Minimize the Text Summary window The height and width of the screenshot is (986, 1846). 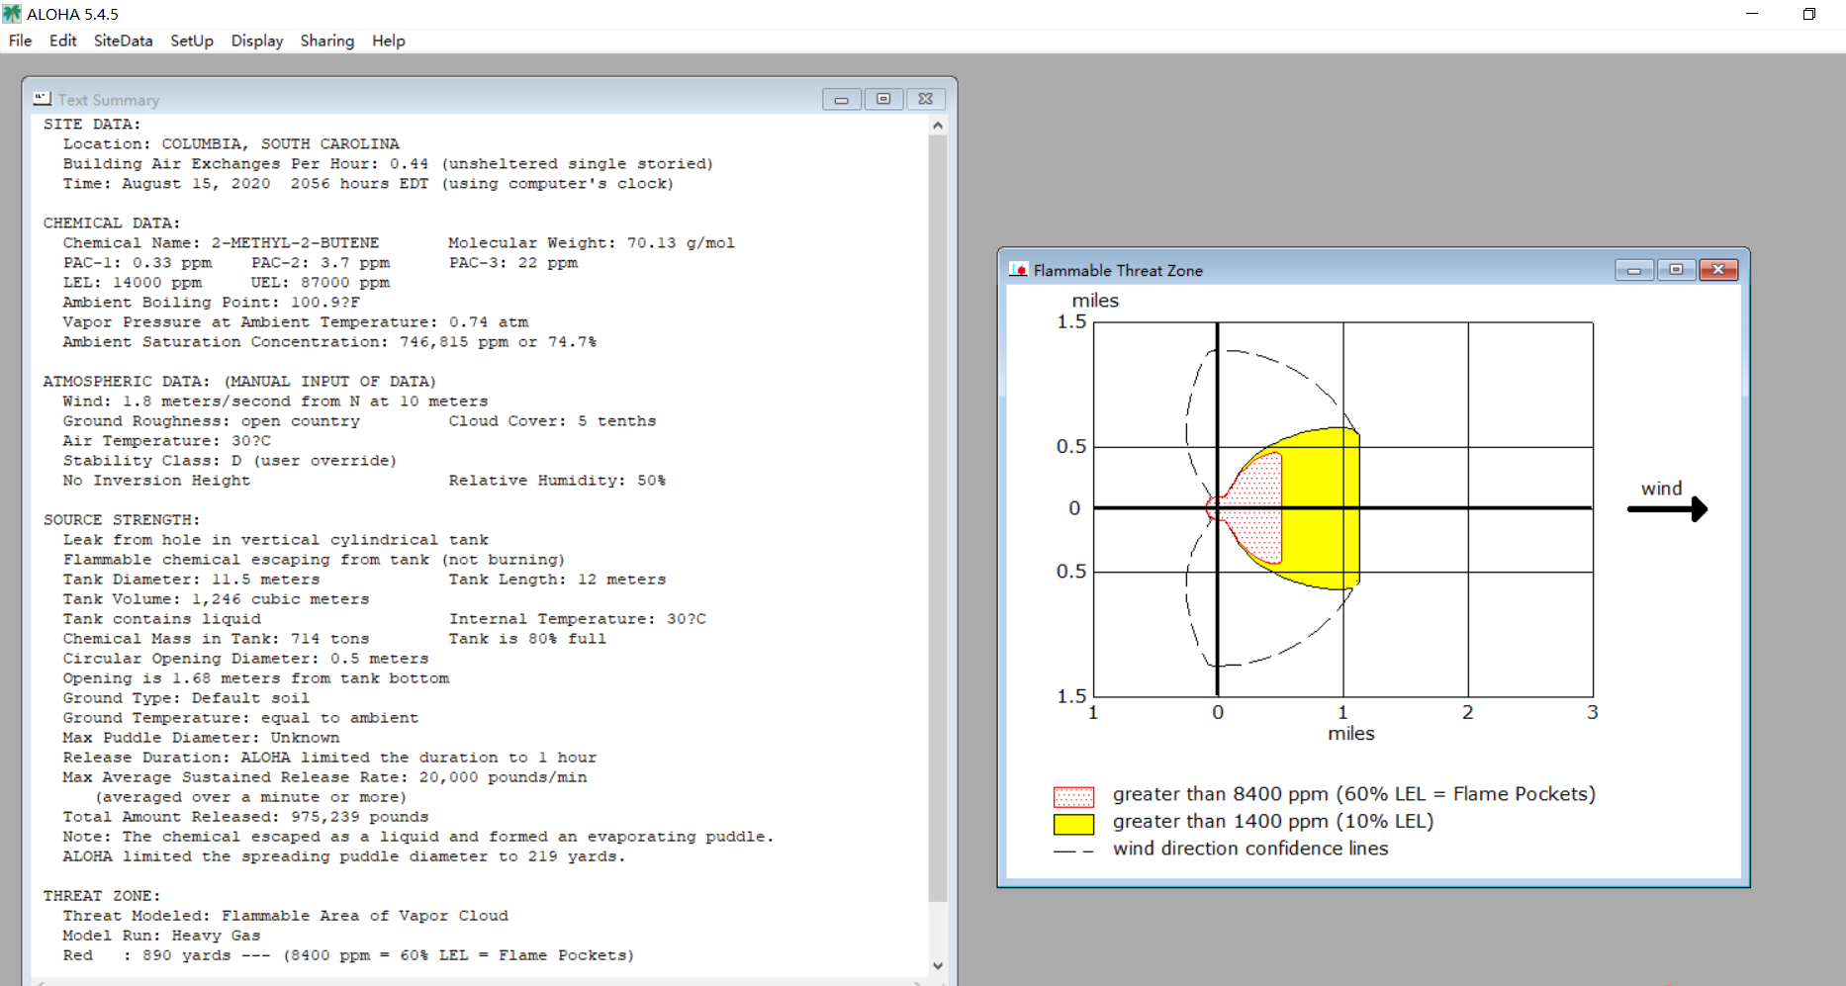click(842, 99)
